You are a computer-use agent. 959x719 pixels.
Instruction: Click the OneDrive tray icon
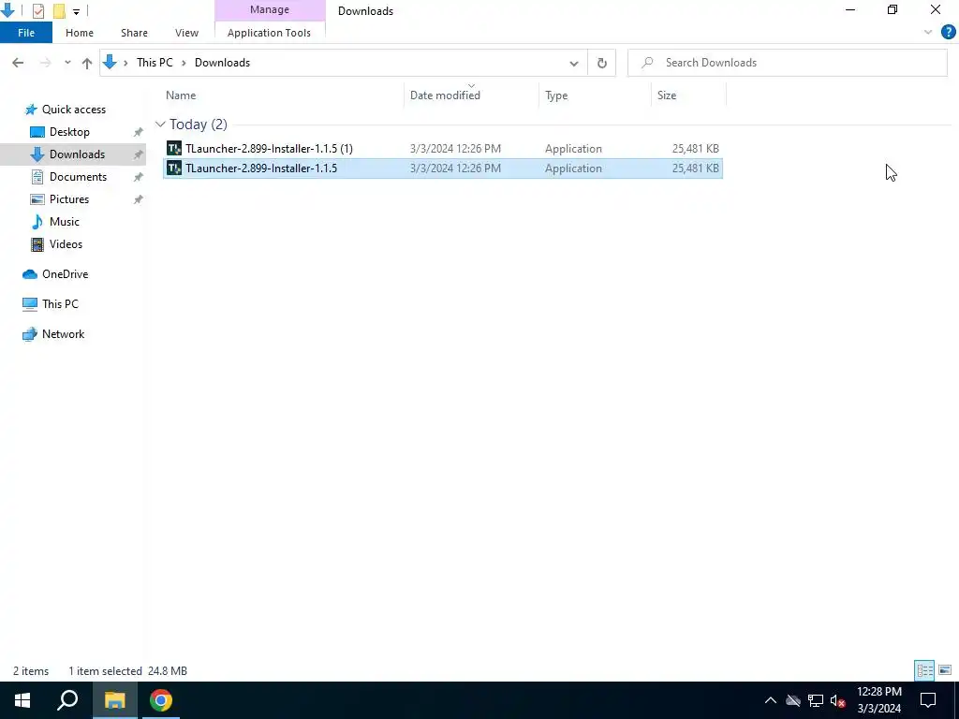(x=793, y=700)
